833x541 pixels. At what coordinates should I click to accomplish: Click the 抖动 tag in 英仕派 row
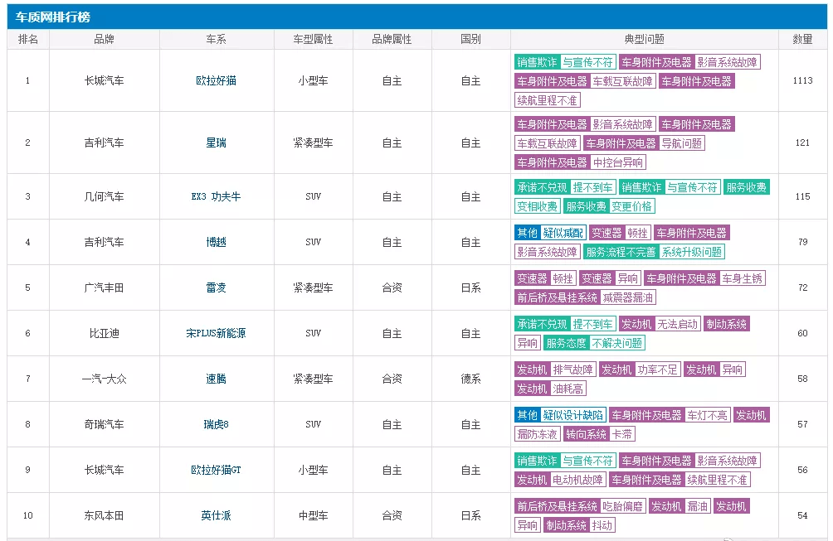[602, 525]
